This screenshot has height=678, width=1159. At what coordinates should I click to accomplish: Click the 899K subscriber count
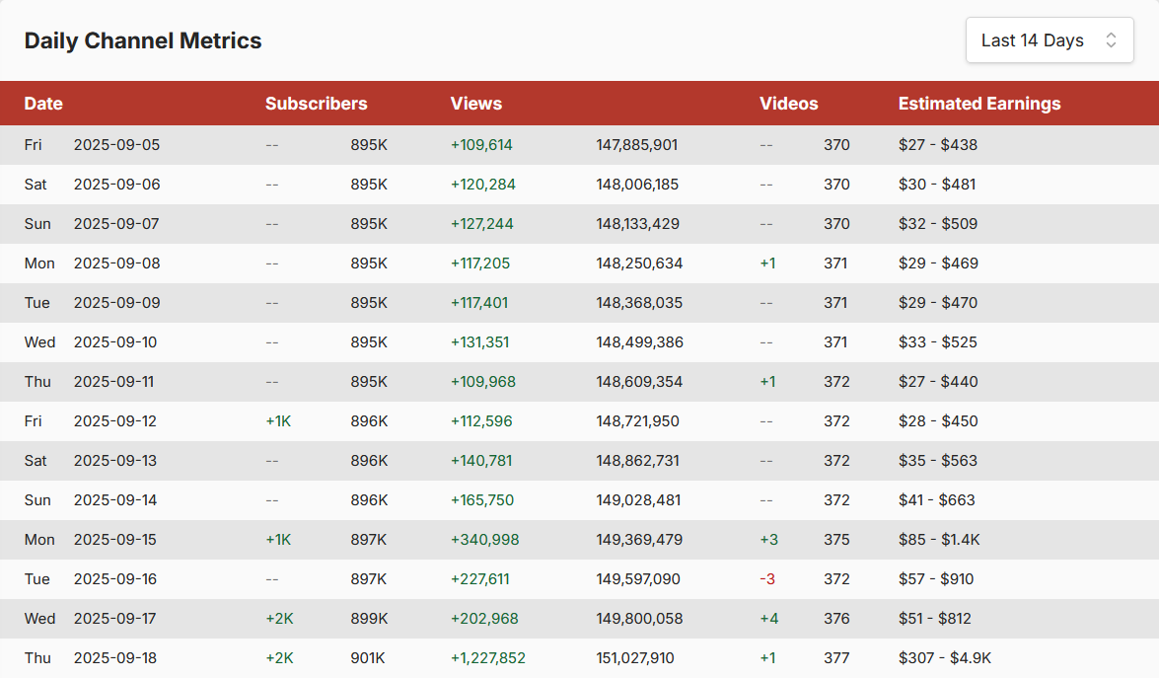[x=370, y=618]
